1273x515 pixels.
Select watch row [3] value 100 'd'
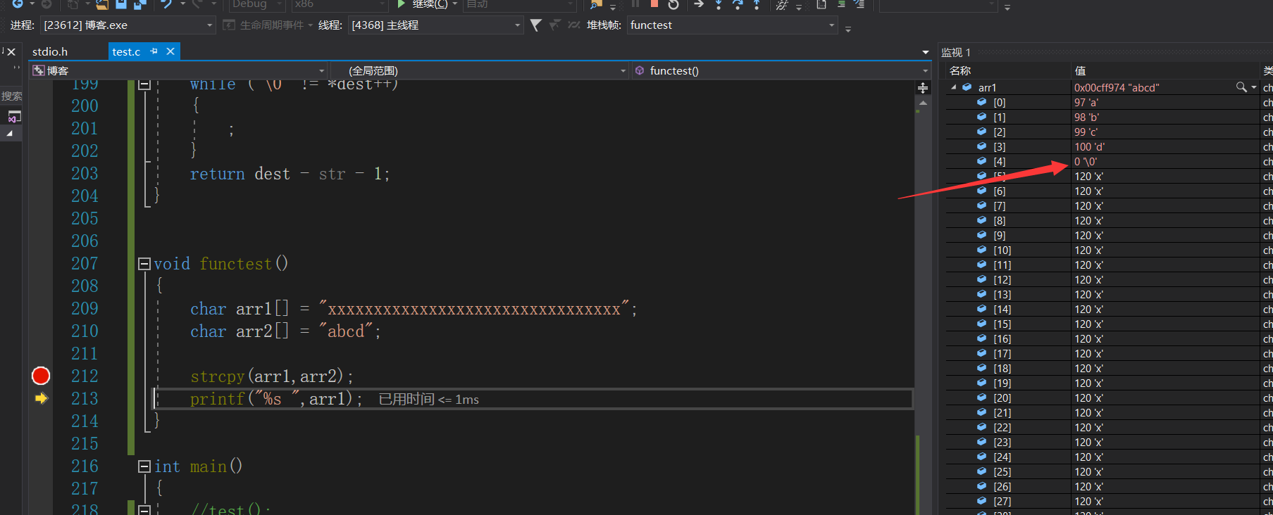(x=1089, y=146)
